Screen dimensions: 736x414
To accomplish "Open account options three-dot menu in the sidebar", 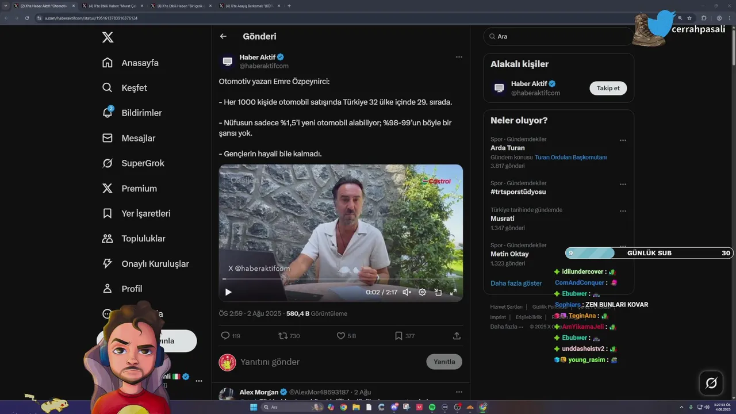I will (199, 381).
